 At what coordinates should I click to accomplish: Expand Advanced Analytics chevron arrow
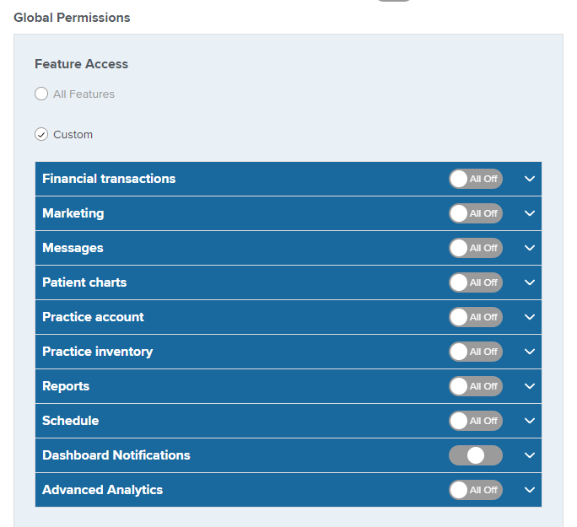tap(530, 490)
